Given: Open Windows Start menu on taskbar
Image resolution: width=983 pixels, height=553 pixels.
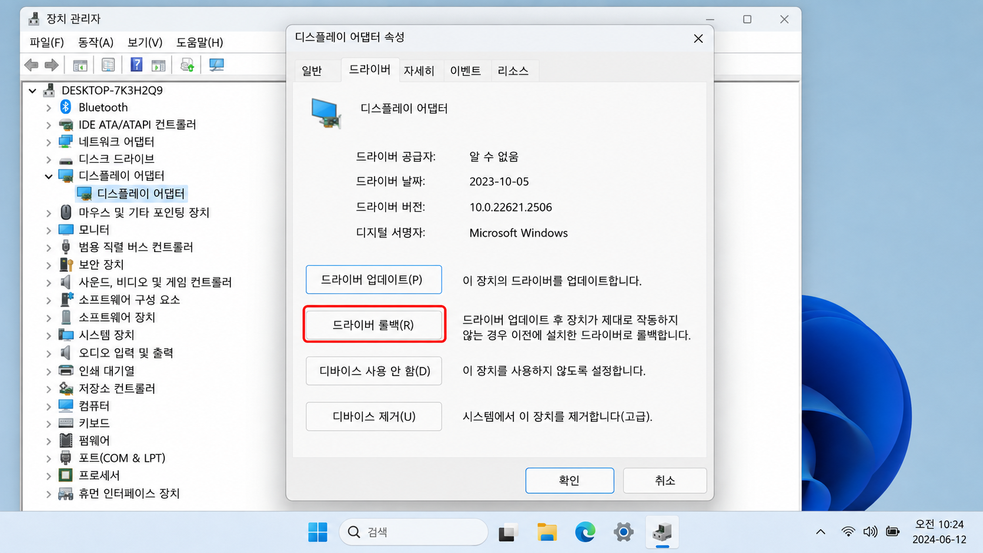Looking at the screenshot, I should 317,532.
